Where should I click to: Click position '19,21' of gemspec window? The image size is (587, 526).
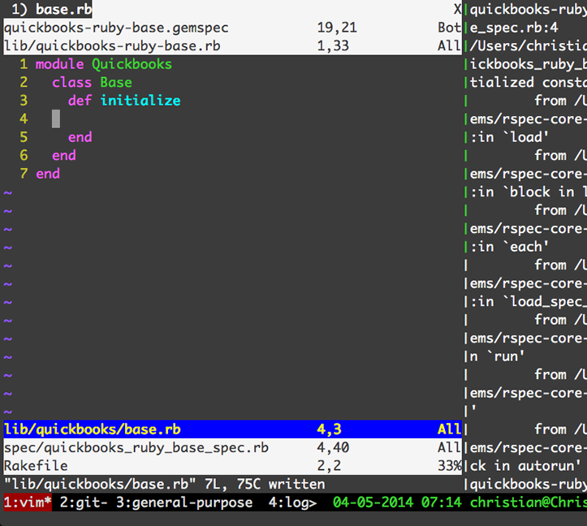pyautogui.click(x=337, y=28)
